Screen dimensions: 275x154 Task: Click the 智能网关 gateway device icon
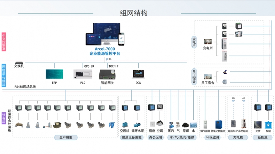tap(107, 74)
